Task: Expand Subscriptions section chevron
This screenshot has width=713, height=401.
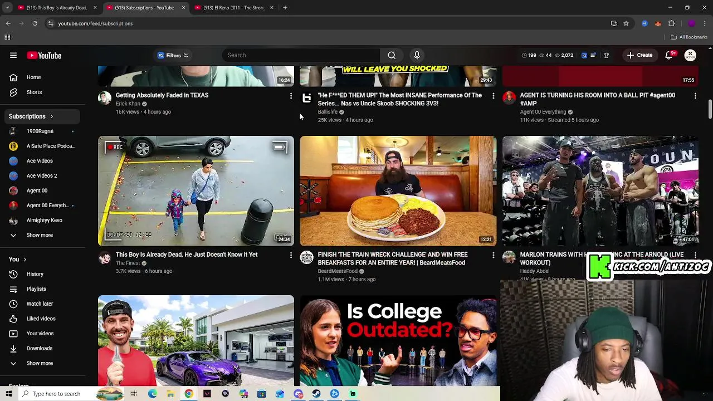Action: (51, 116)
